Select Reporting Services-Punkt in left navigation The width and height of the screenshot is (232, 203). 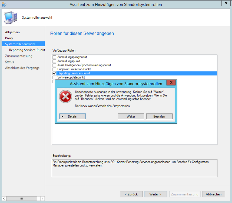click(x=27, y=50)
